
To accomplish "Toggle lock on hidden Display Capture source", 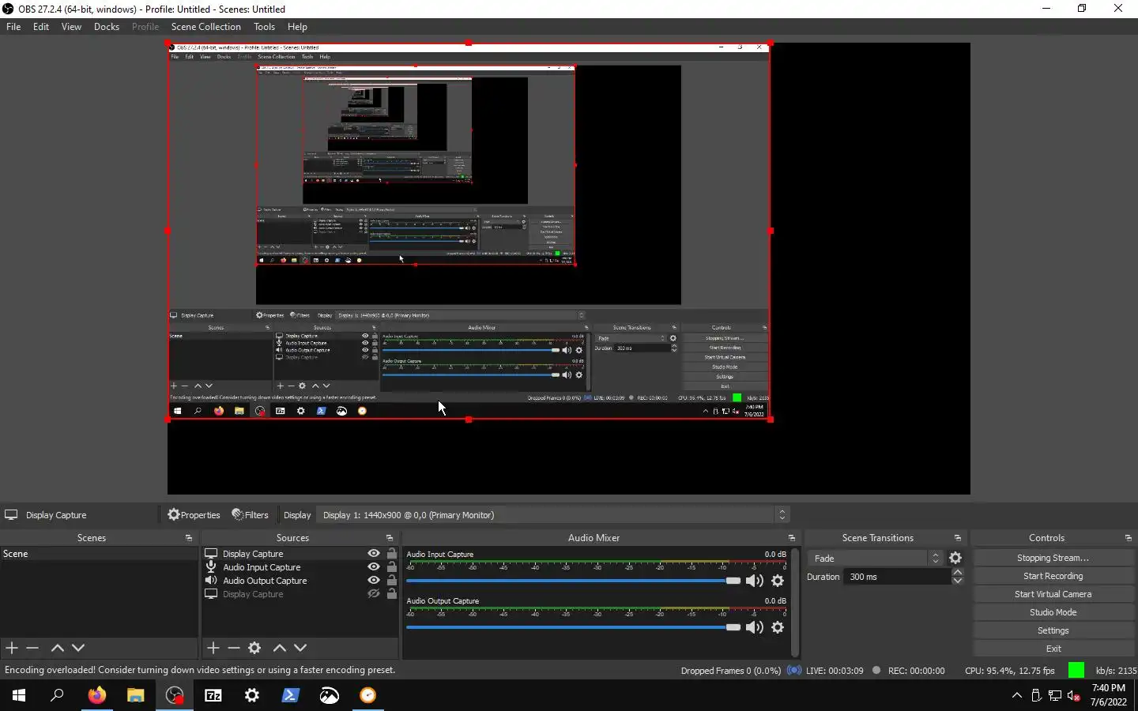I will click(392, 594).
